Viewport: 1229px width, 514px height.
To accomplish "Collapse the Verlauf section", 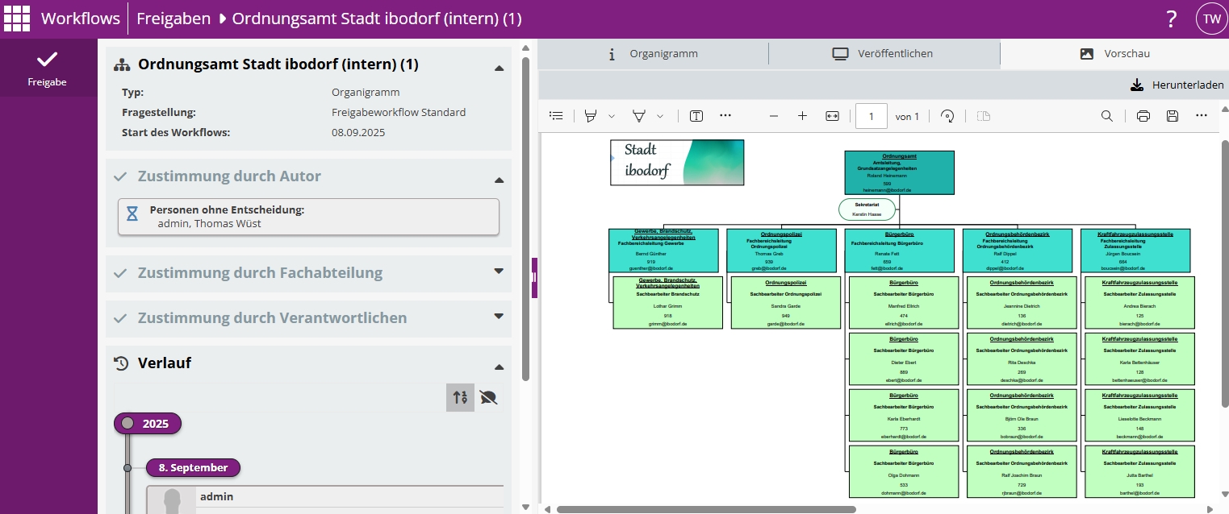I will pos(499,367).
